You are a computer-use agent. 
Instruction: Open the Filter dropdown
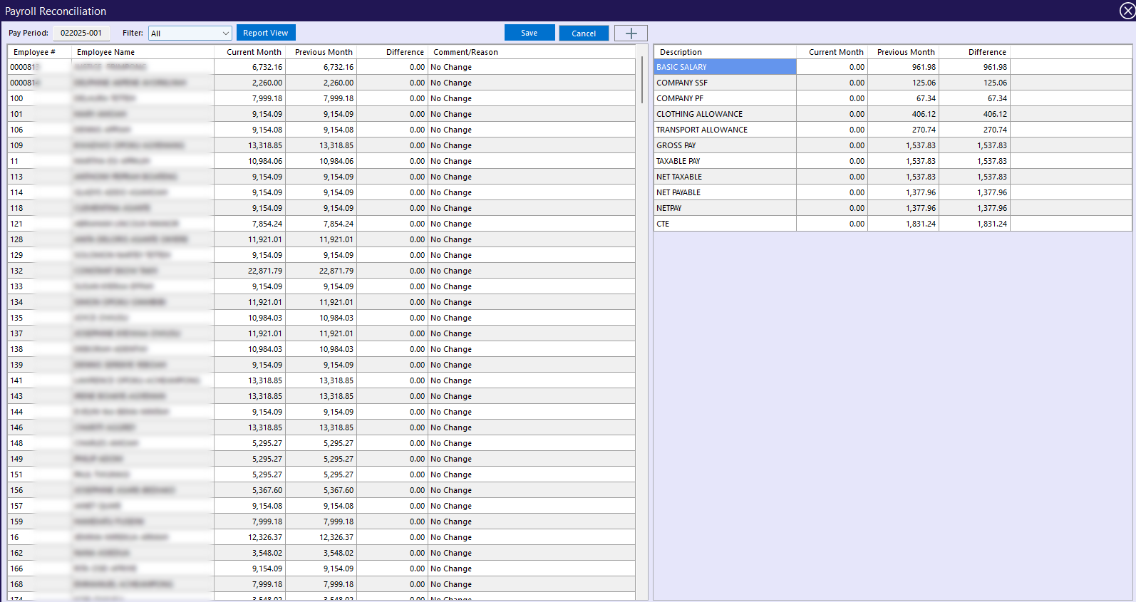tap(190, 33)
